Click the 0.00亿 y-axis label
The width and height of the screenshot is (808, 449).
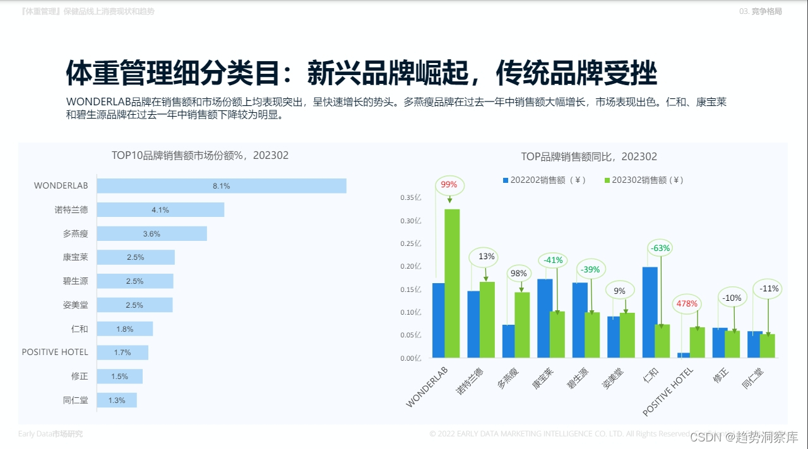click(411, 358)
